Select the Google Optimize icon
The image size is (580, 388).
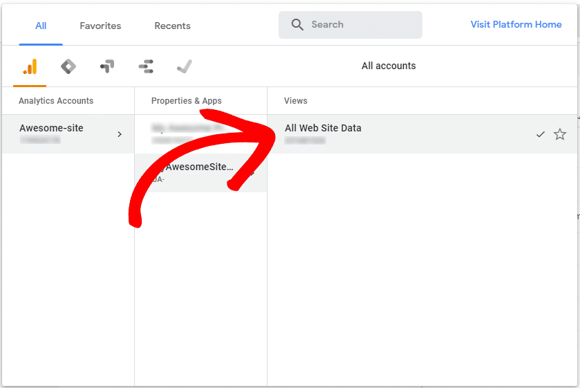[107, 66]
